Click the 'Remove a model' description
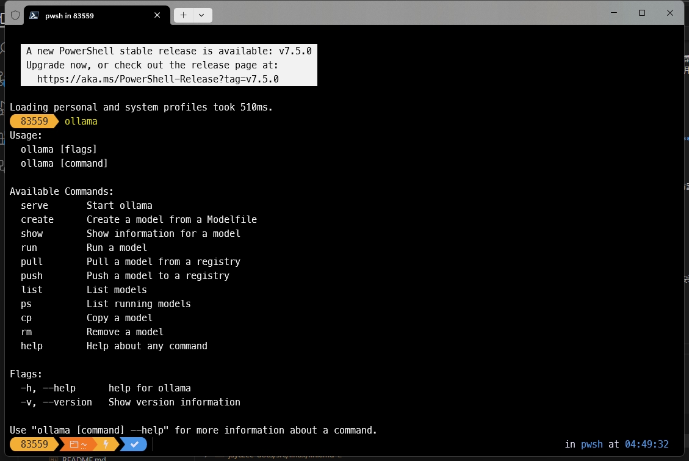Image resolution: width=689 pixels, height=461 pixels. point(124,332)
